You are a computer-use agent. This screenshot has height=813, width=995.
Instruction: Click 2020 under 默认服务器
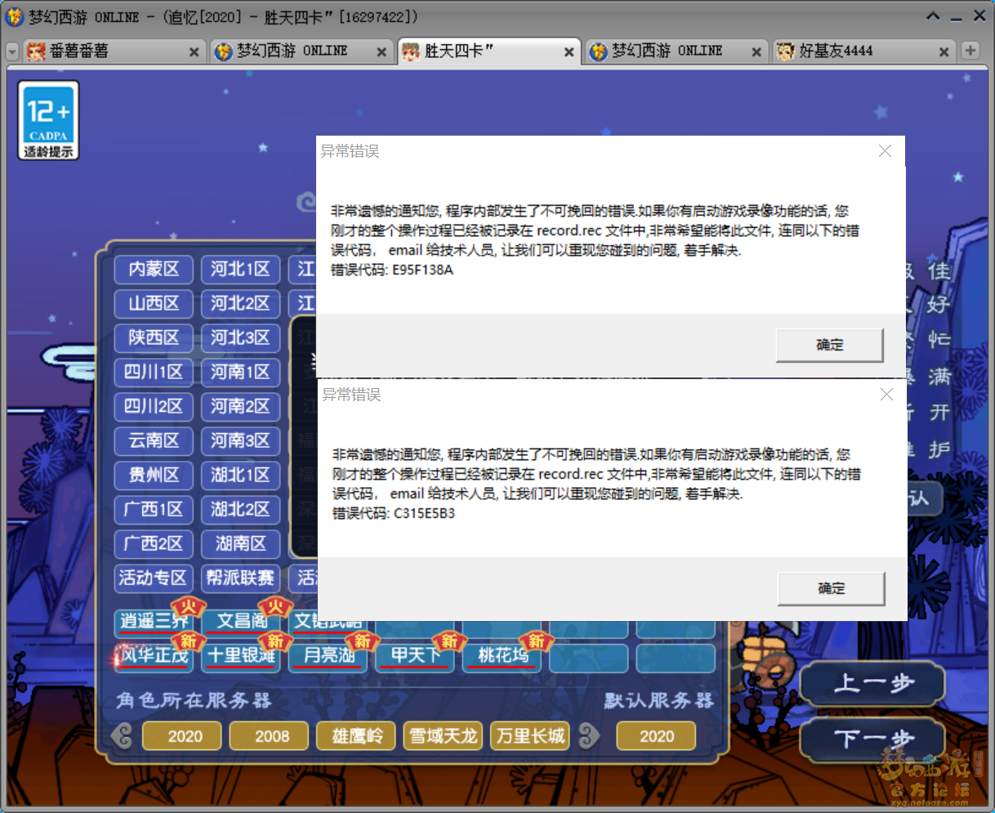pos(657,736)
